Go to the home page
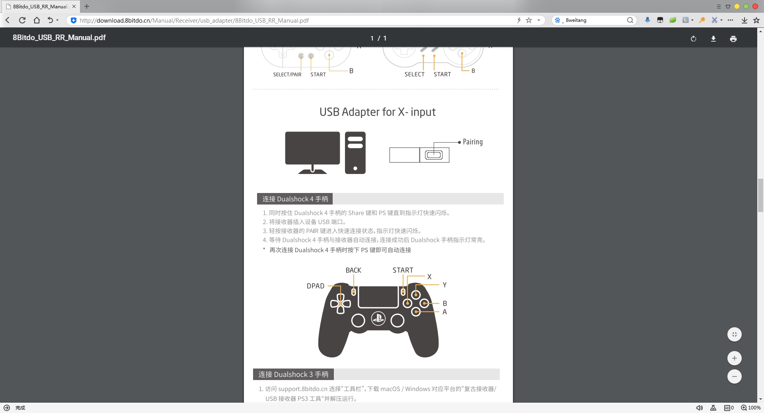764x413 pixels. [37, 20]
